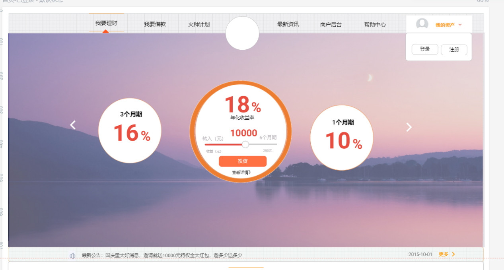Click the investment amount slider handle
Viewport: 504px width, 270px height.
245,144
